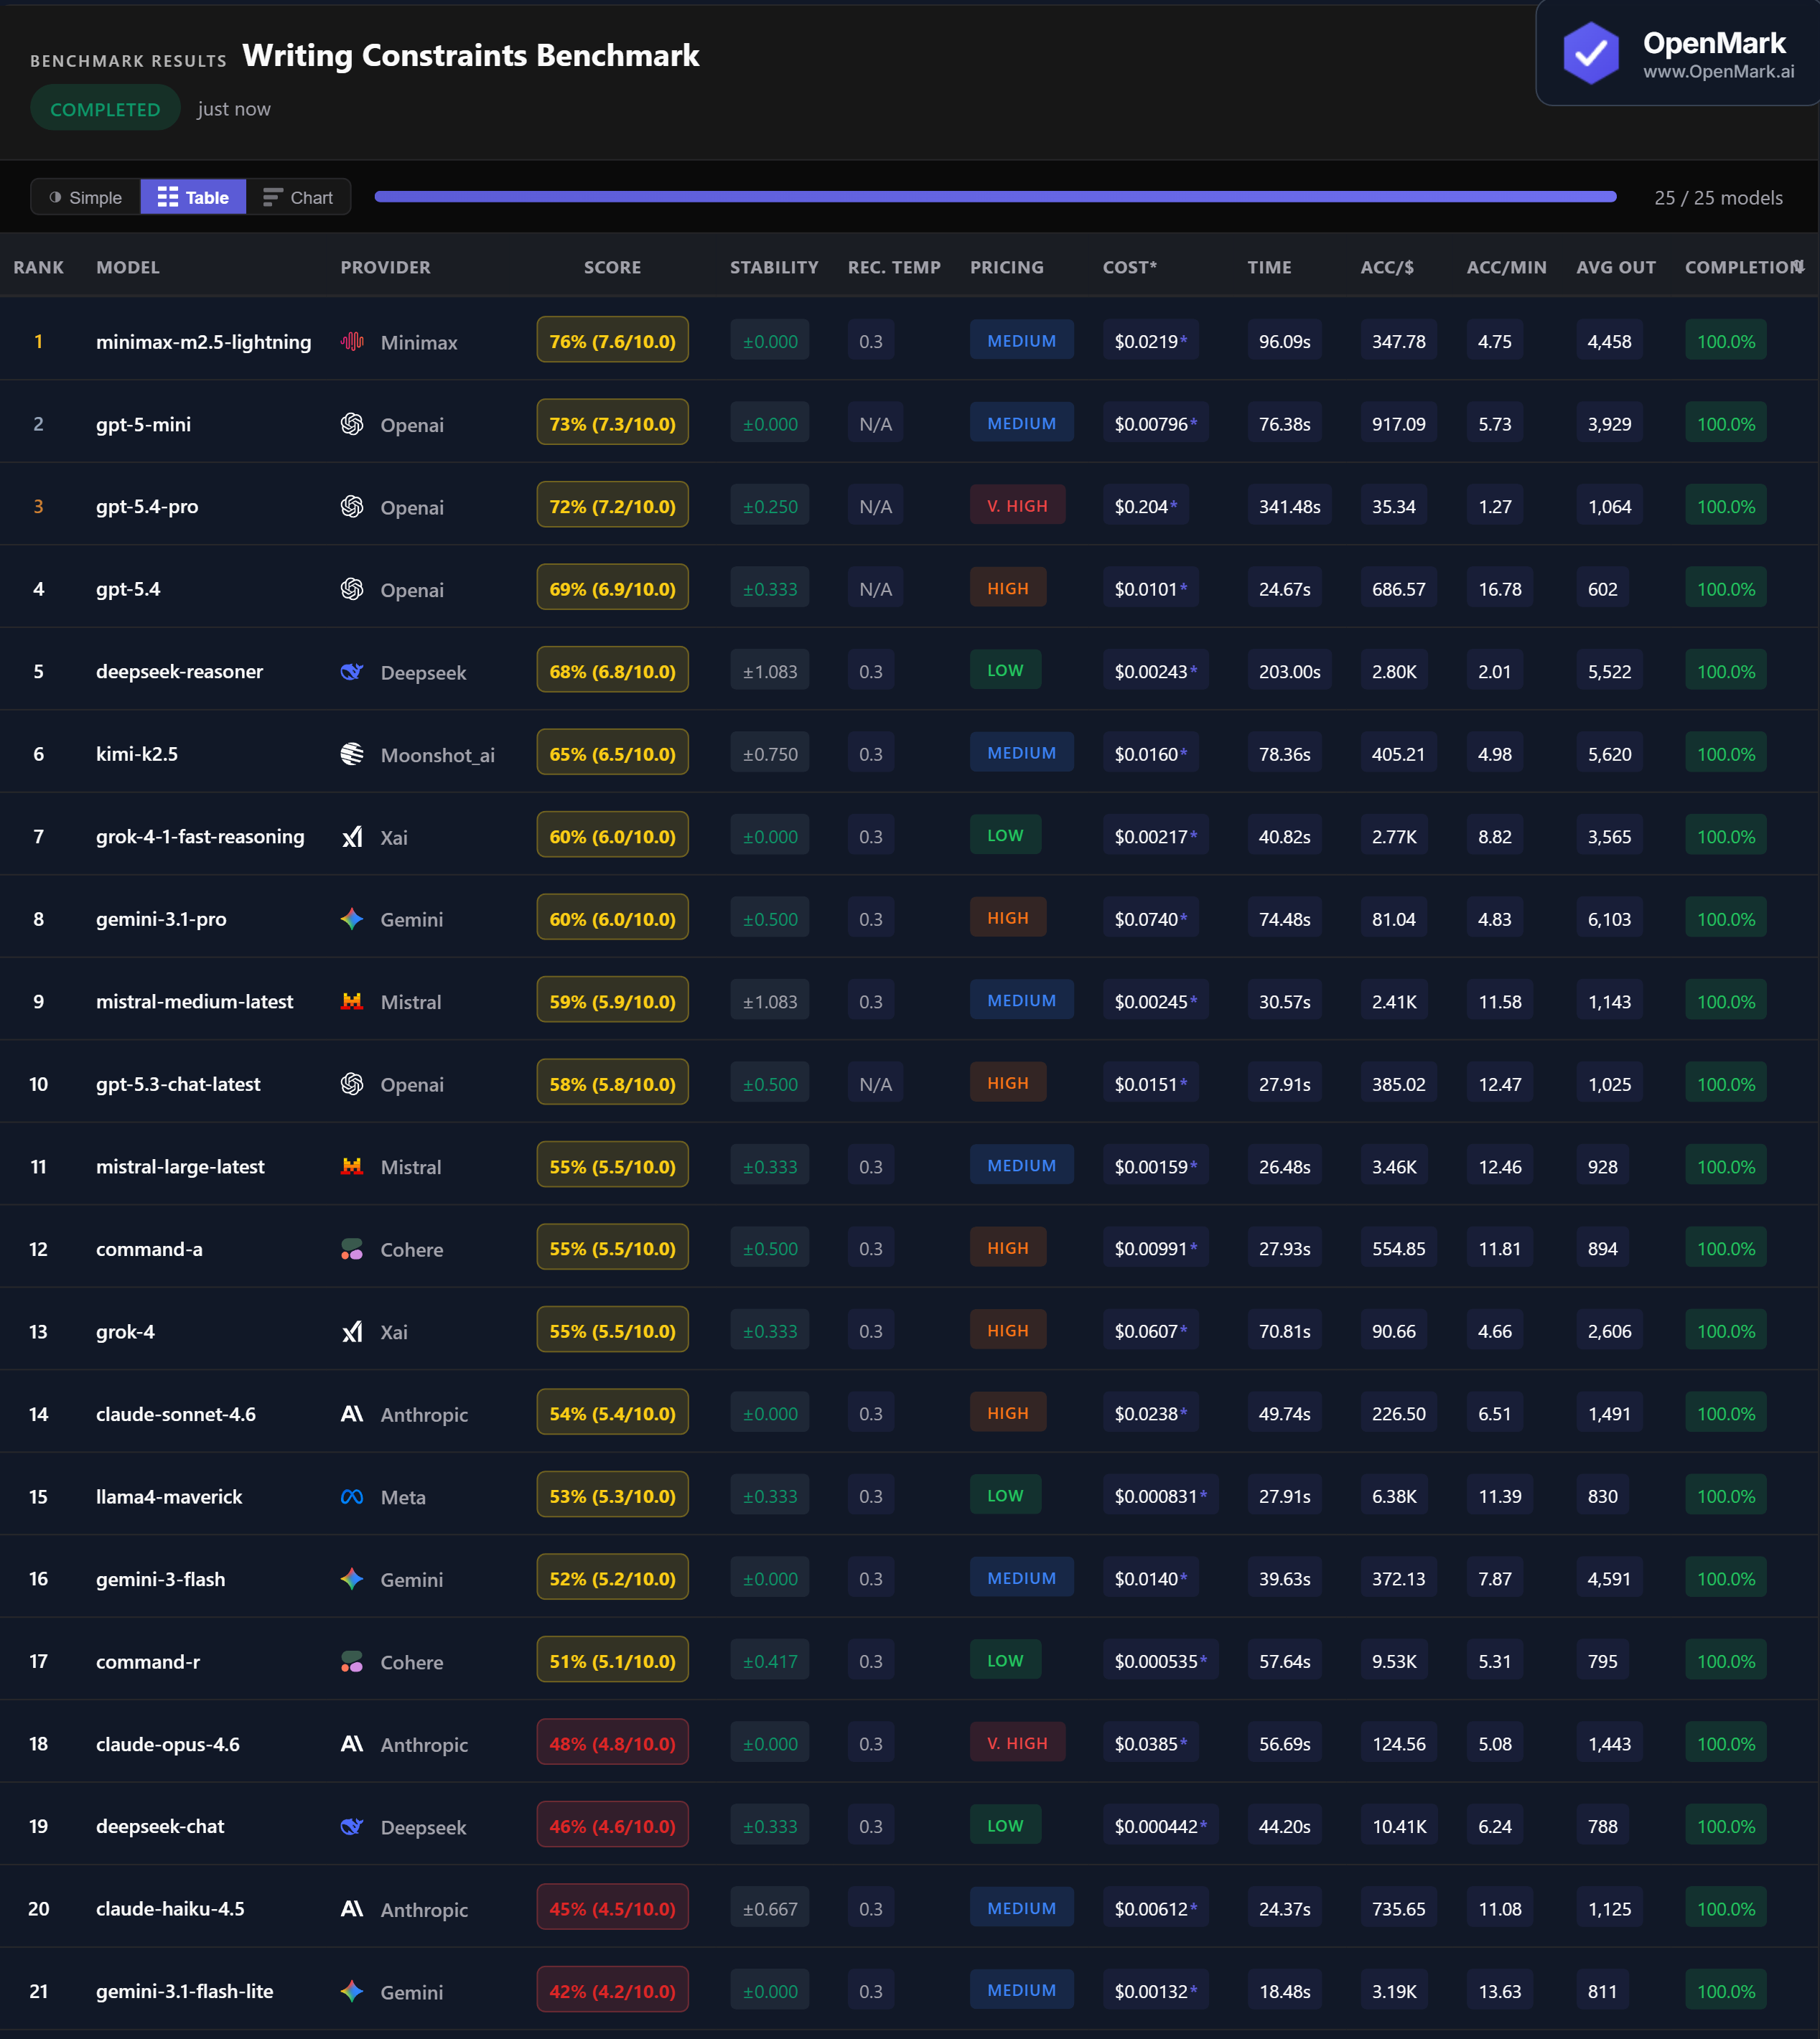The width and height of the screenshot is (1820, 2039).
Task: Click the Minimax provider icon
Action: pos(352,342)
